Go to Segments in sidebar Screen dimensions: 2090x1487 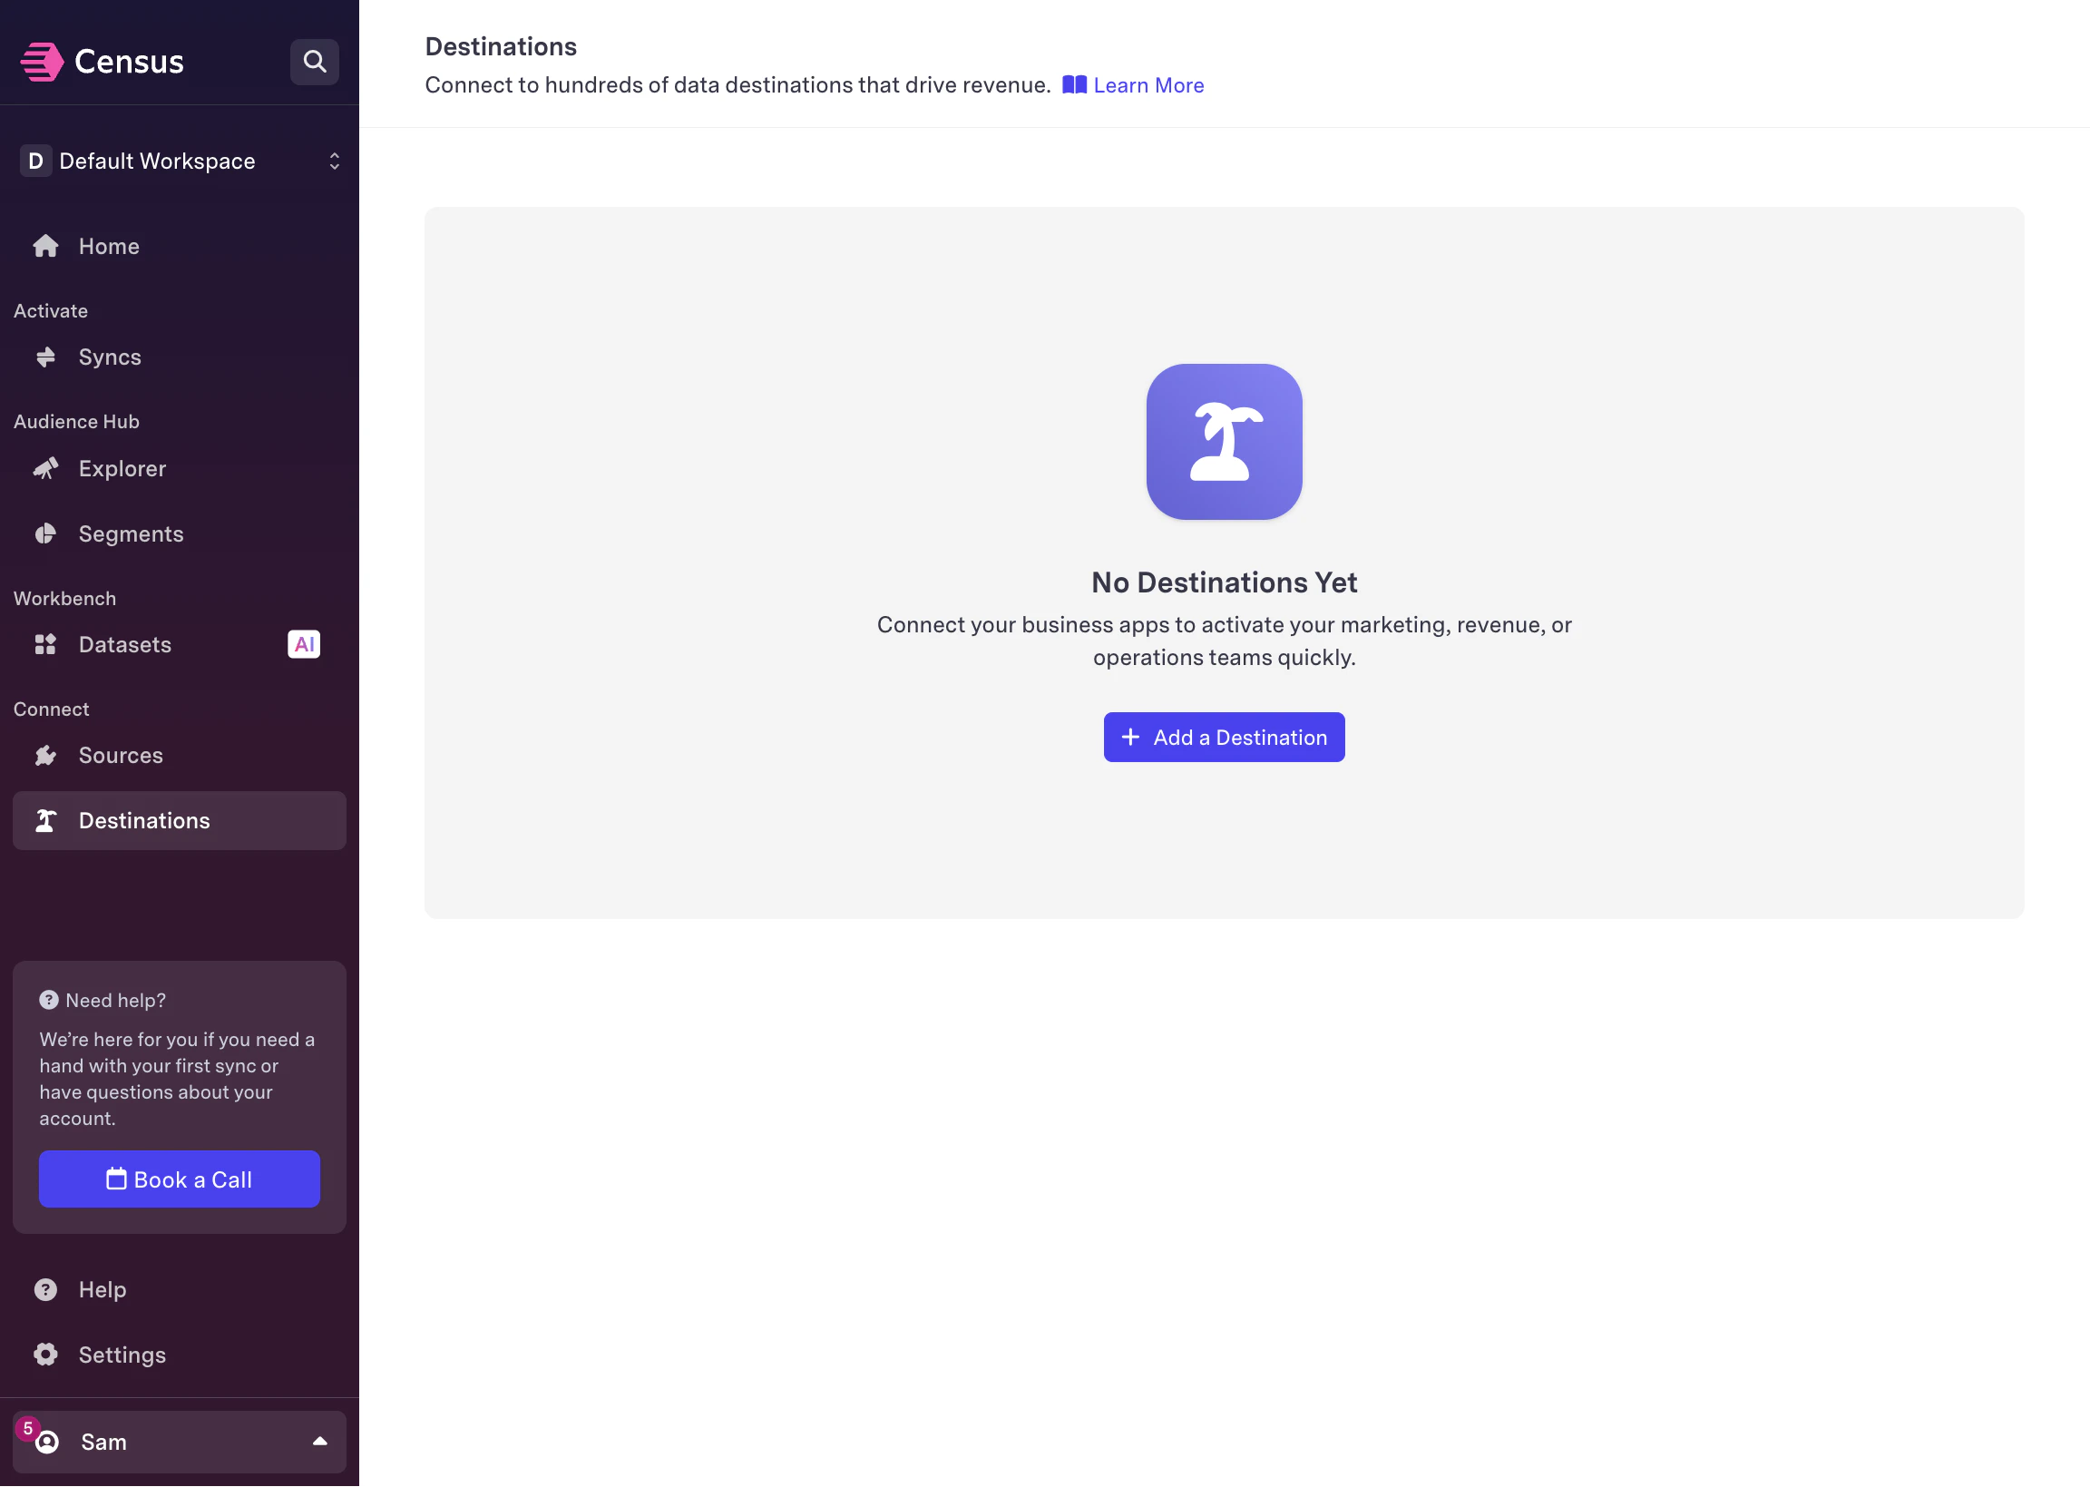tap(131, 533)
